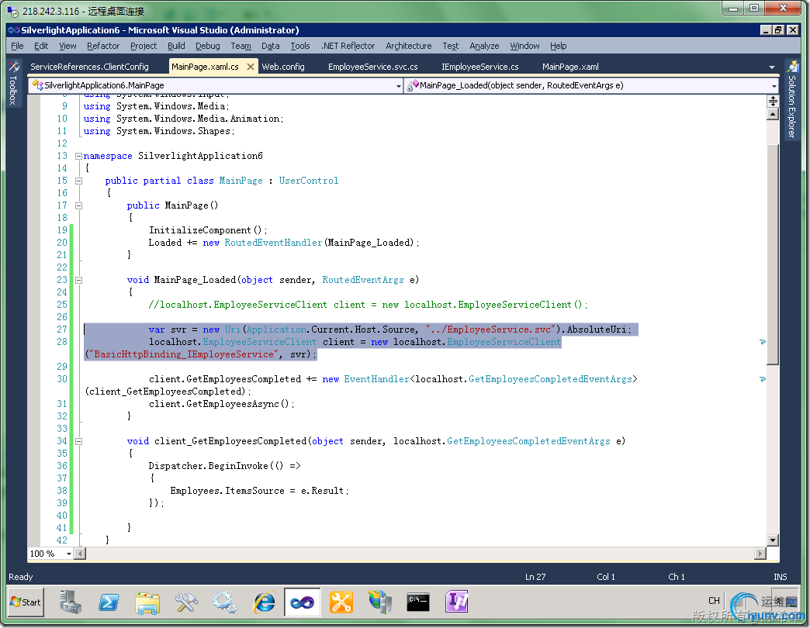Screen dimensions: 810x628
Task: Open the purple IIS-style taskbar icon
Action: click(457, 602)
